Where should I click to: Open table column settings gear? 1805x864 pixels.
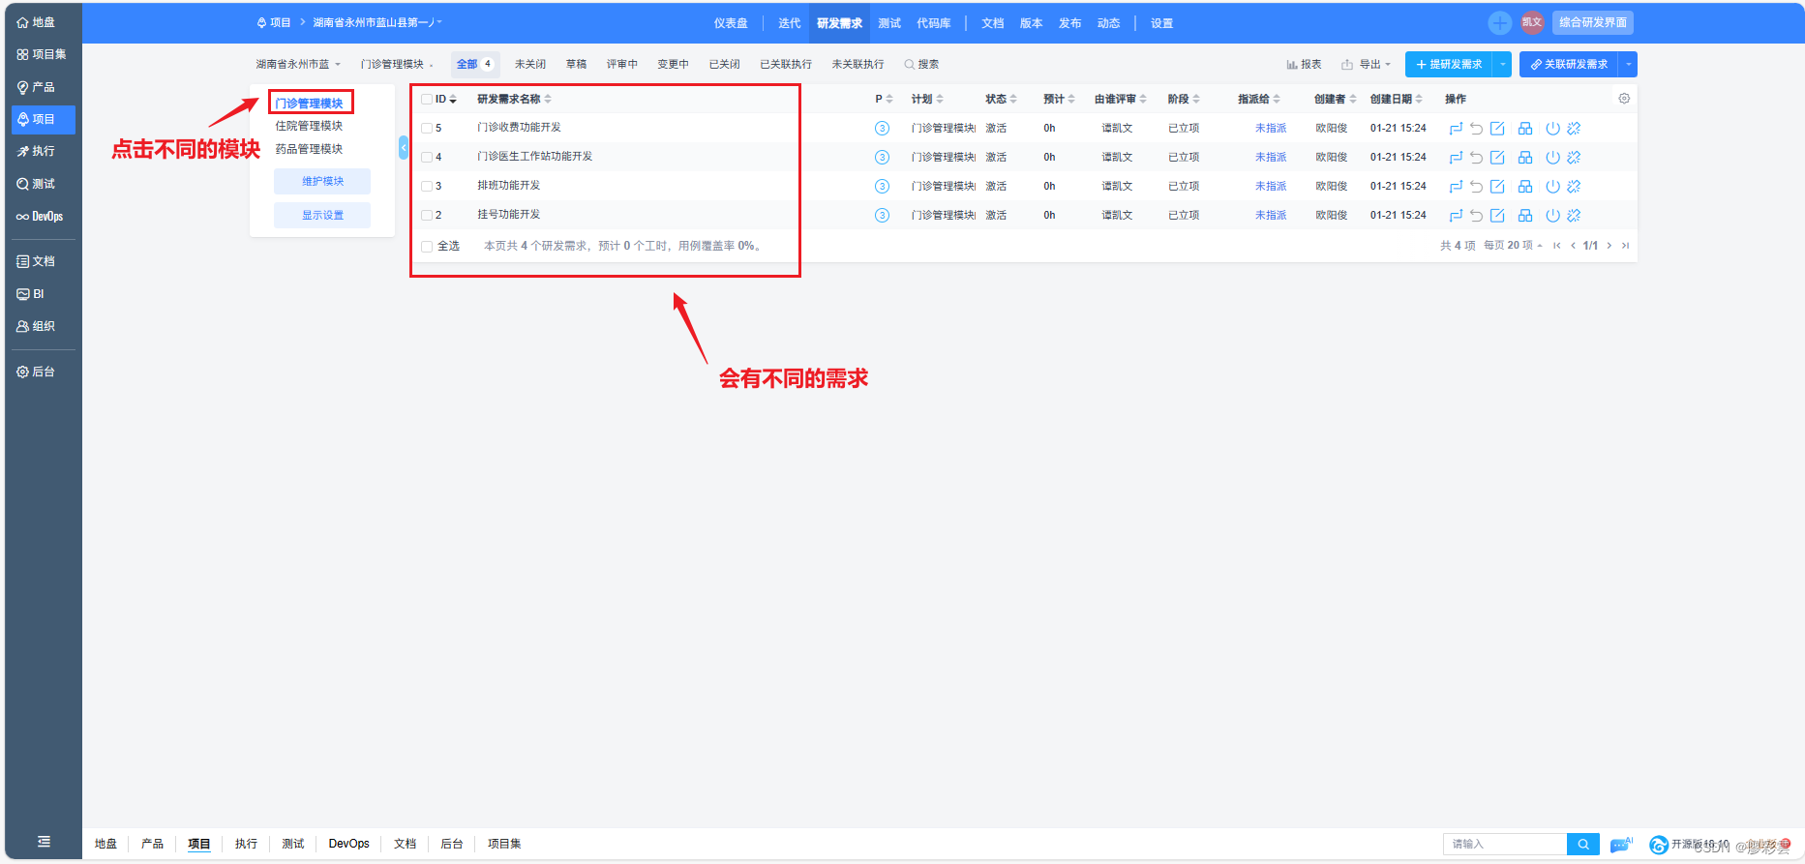[x=1624, y=99]
